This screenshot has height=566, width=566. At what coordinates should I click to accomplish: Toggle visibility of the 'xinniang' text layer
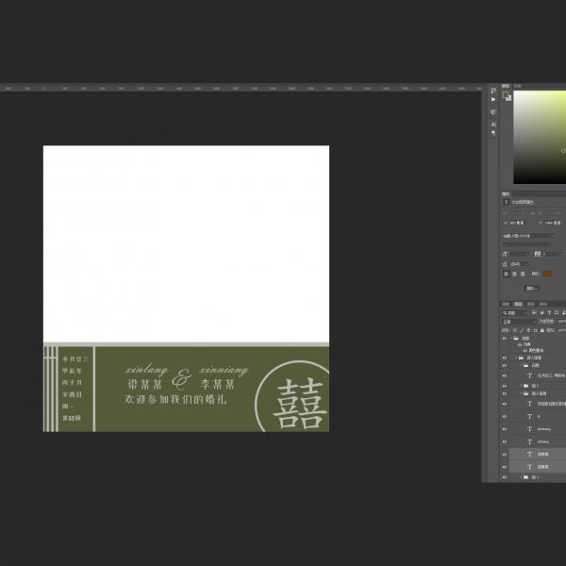(x=505, y=428)
